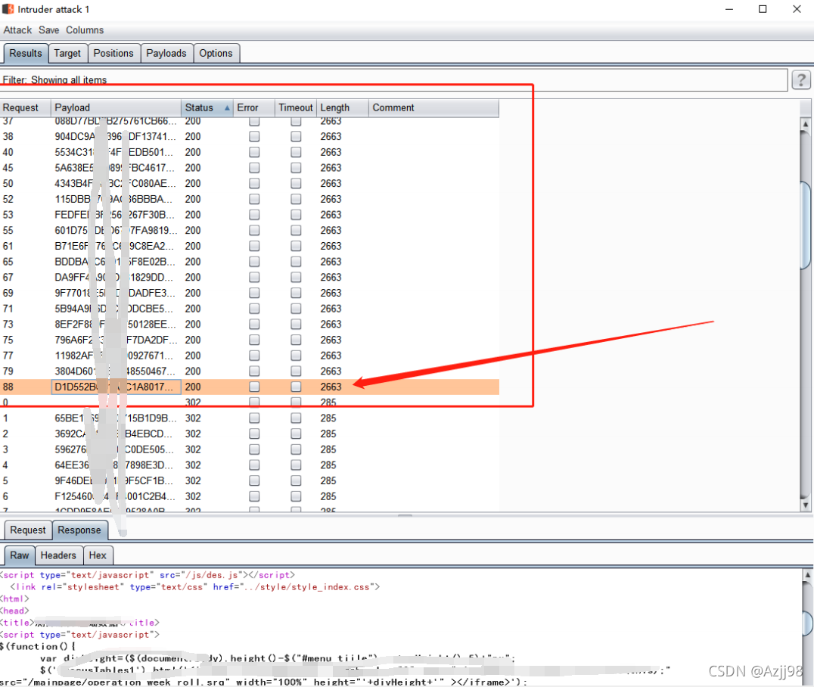Toggle Timeout checkbox for request 75
Image resolution: width=814 pixels, height=687 pixels.
296,340
